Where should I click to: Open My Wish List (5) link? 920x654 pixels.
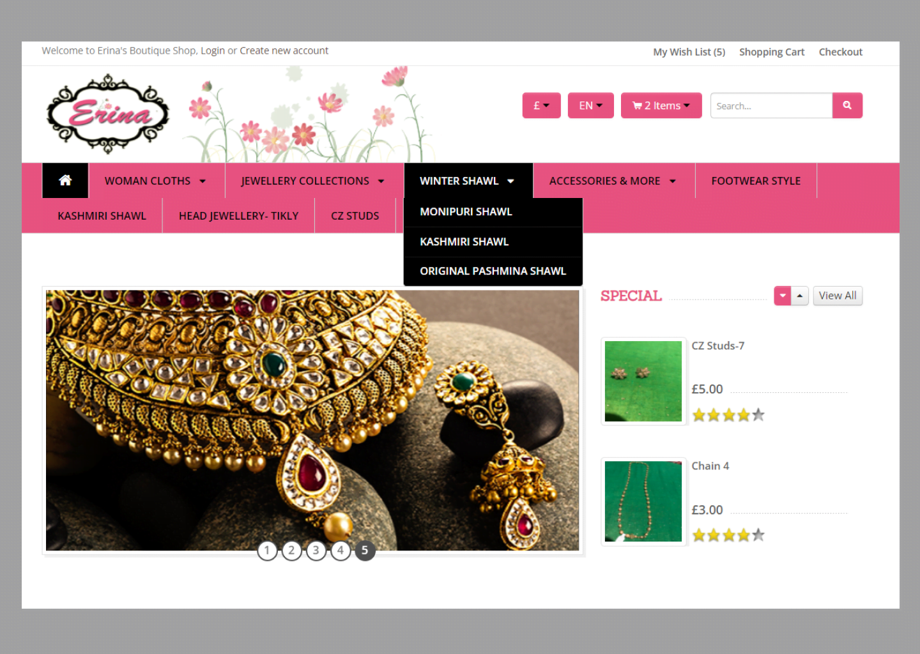coord(689,52)
